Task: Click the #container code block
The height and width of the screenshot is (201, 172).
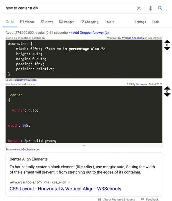Action: click(84, 59)
